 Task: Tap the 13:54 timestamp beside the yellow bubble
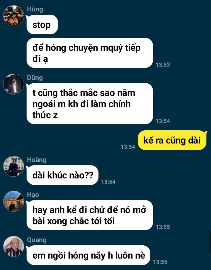[x=128, y=147]
